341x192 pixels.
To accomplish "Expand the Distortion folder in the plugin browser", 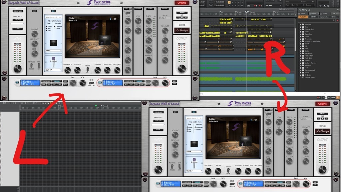I will (308, 34).
